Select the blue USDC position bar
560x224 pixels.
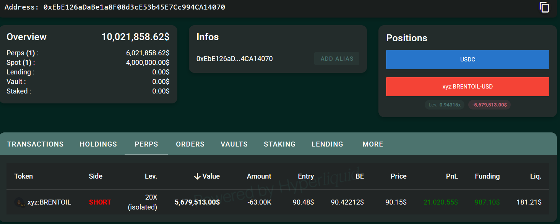click(x=467, y=60)
